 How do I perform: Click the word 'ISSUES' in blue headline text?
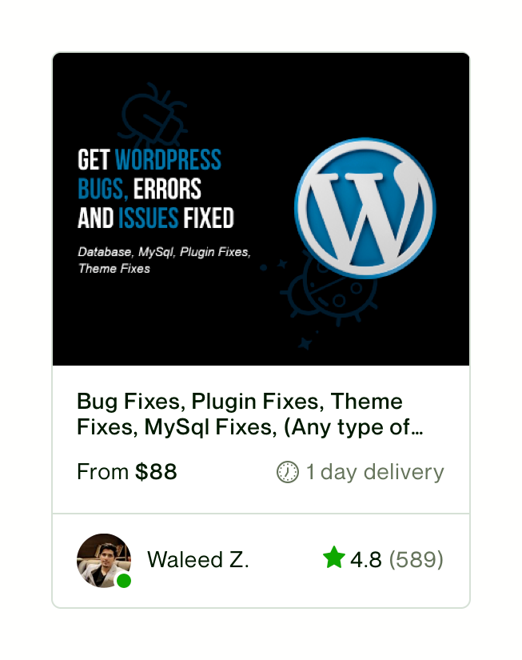tap(149, 218)
